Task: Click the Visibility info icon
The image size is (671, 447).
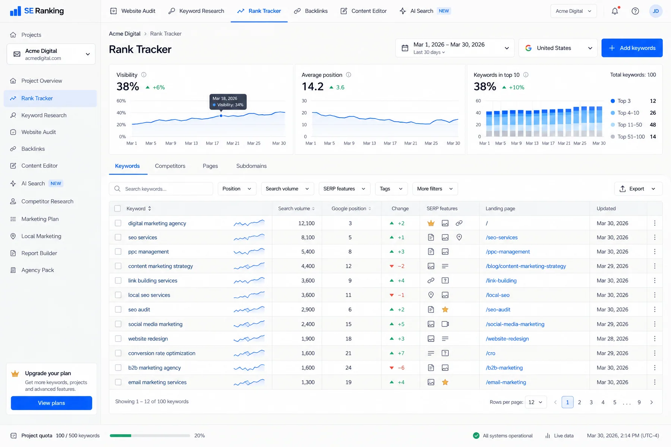Action: tap(144, 75)
